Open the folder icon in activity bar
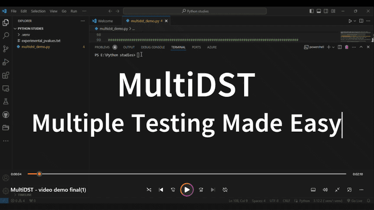Image resolution: width=374 pixels, height=210 pixels. (x=6, y=128)
